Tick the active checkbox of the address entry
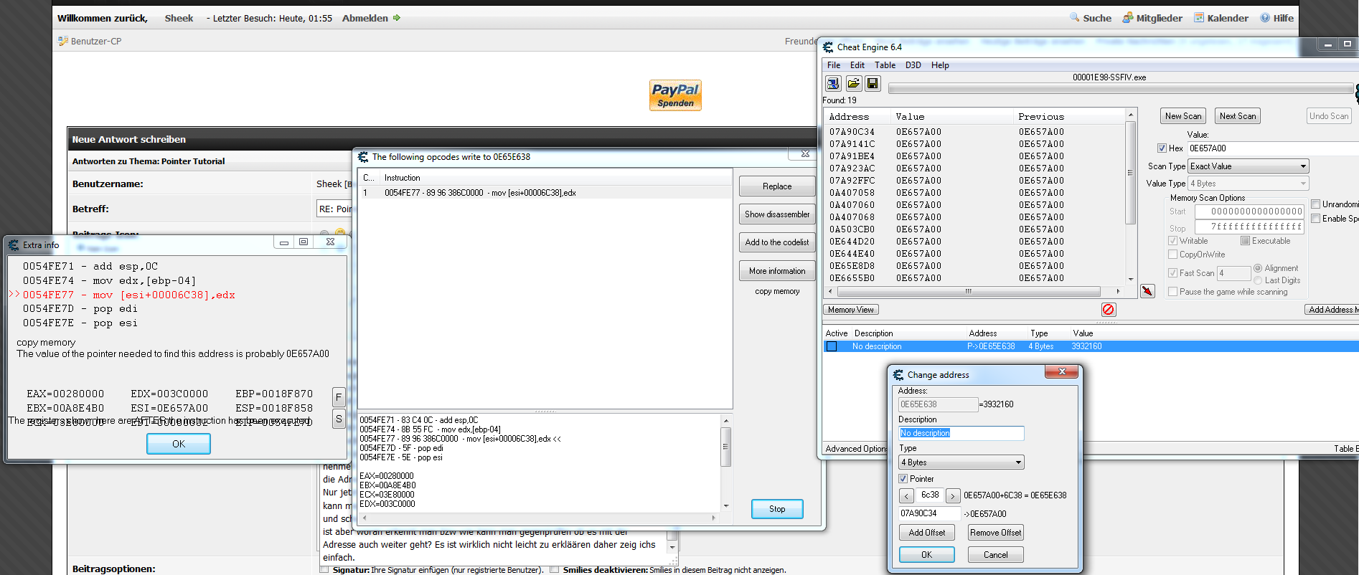 click(832, 346)
